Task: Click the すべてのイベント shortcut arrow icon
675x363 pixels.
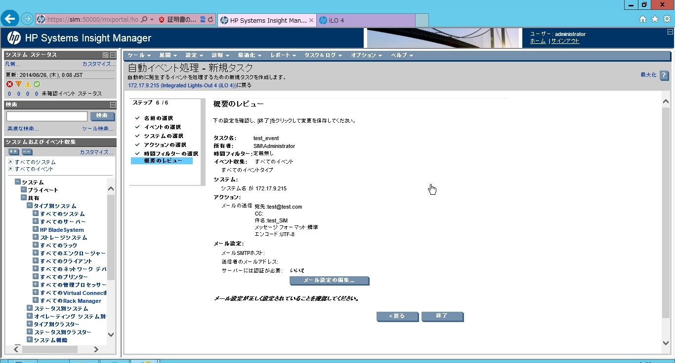Action: click(x=10, y=169)
